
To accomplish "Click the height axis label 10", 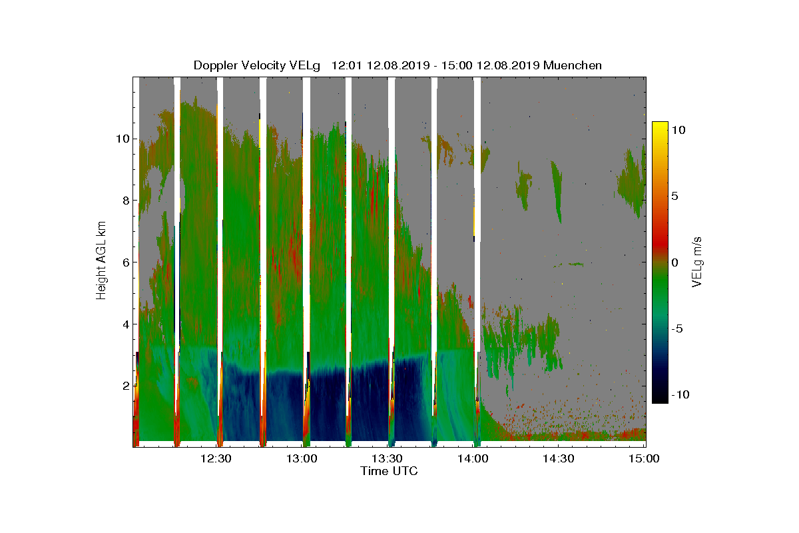I will click(x=121, y=139).
